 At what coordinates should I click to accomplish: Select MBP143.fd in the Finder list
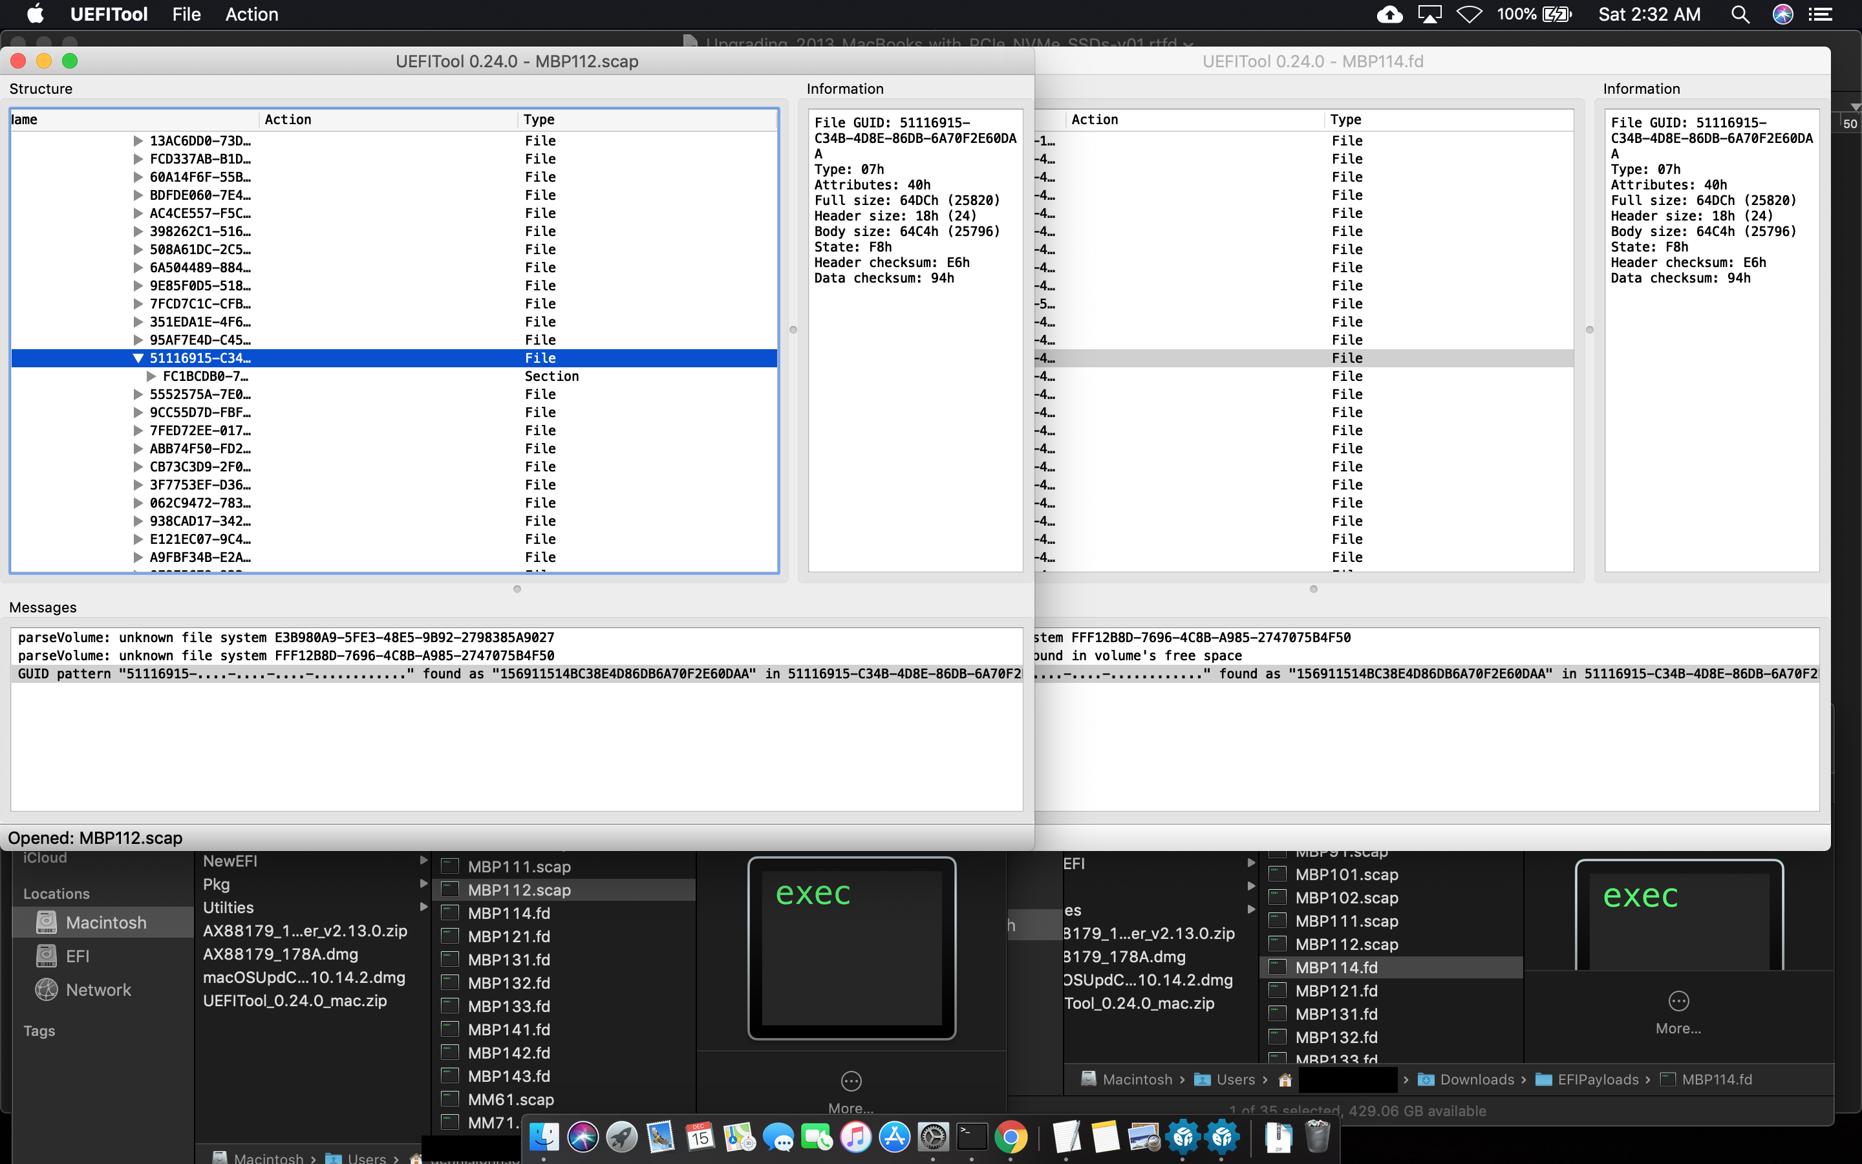(x=564, y=1076)
